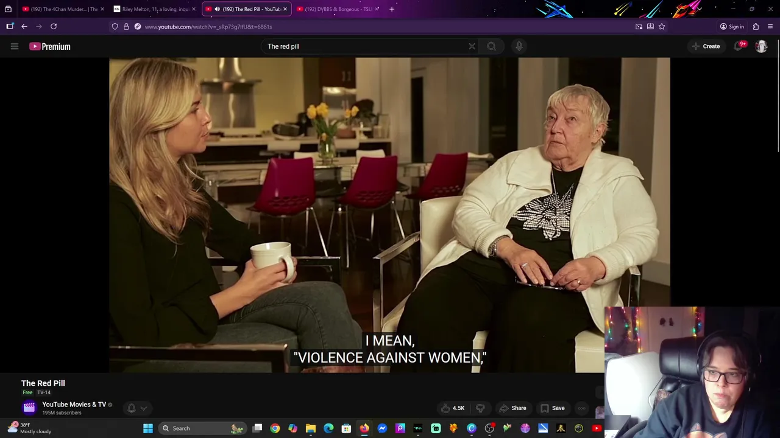780x438 pixels.
Task: Share The Red Pill video
Action: [x=512, y=408]
